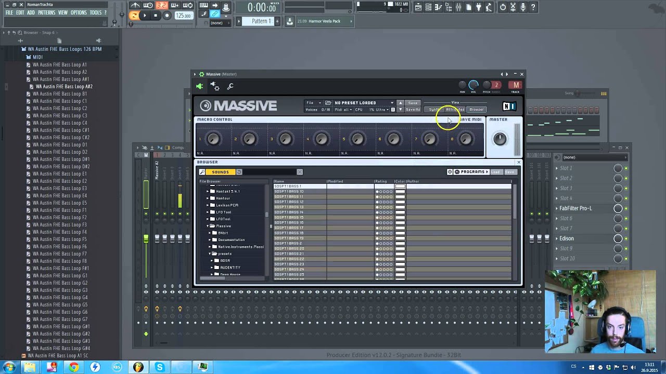This screenshot has height=374, width=666.
Task: Click the browser search magnifier icon
Action: (x=202, y=172)
